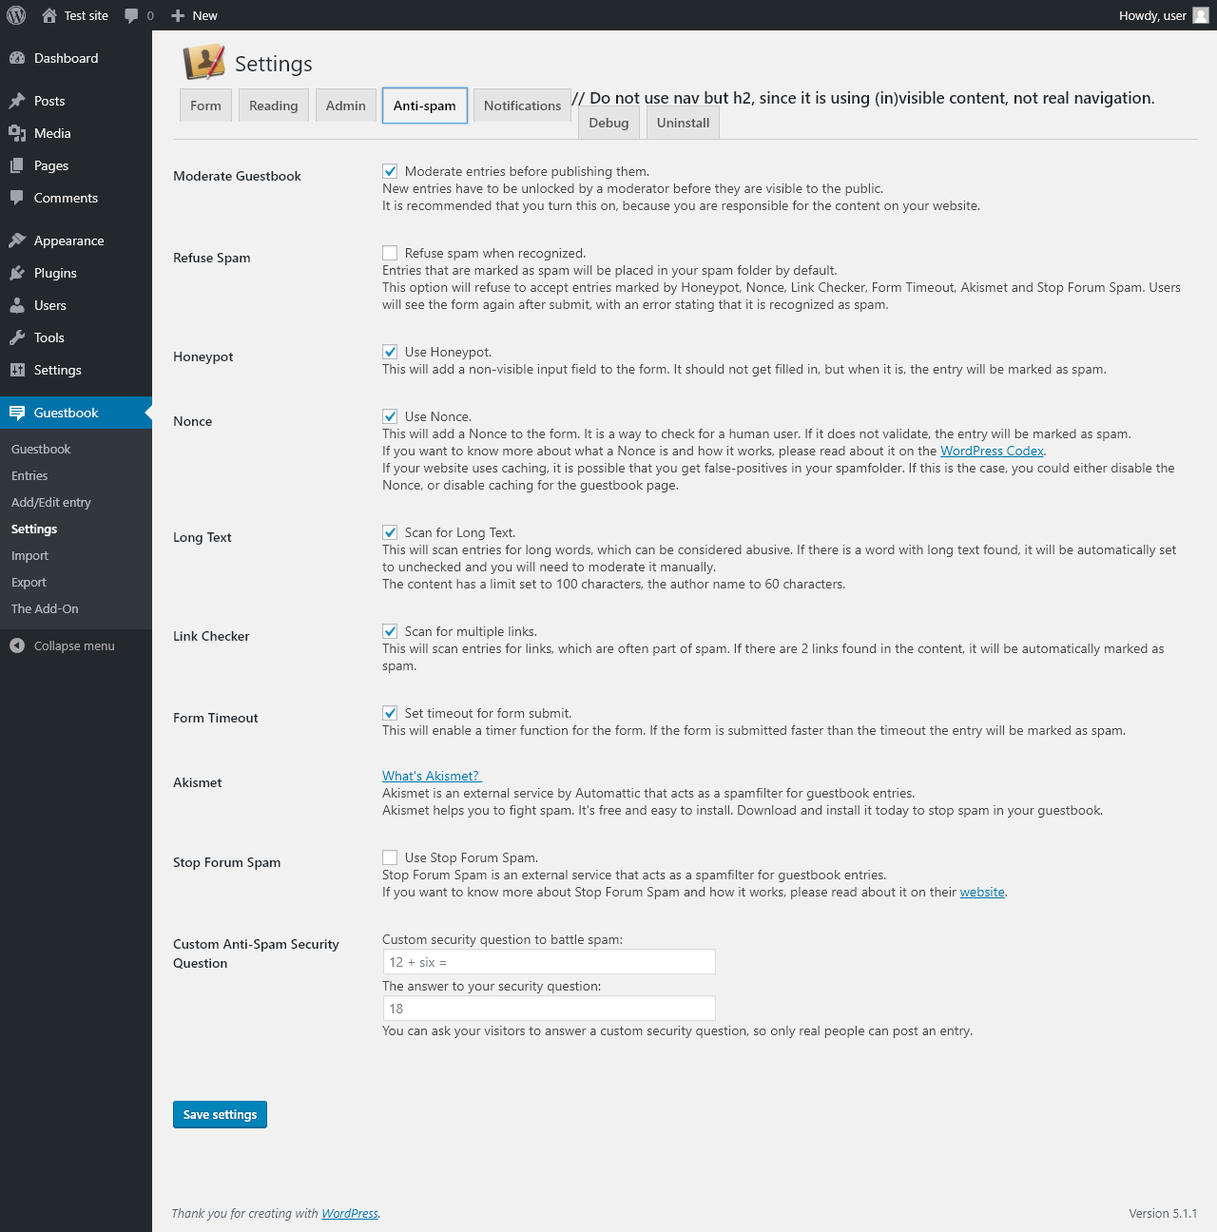Open the Media icon in sidebar

pos(17,133)
